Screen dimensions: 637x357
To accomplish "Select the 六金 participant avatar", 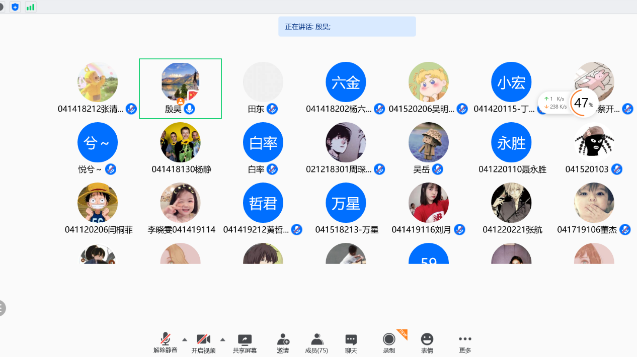I will [346, 82].
